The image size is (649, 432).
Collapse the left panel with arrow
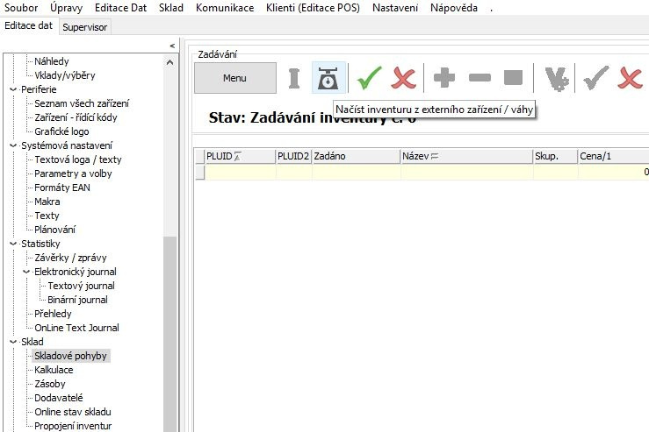pyautogui.click(x=171, y=46)
